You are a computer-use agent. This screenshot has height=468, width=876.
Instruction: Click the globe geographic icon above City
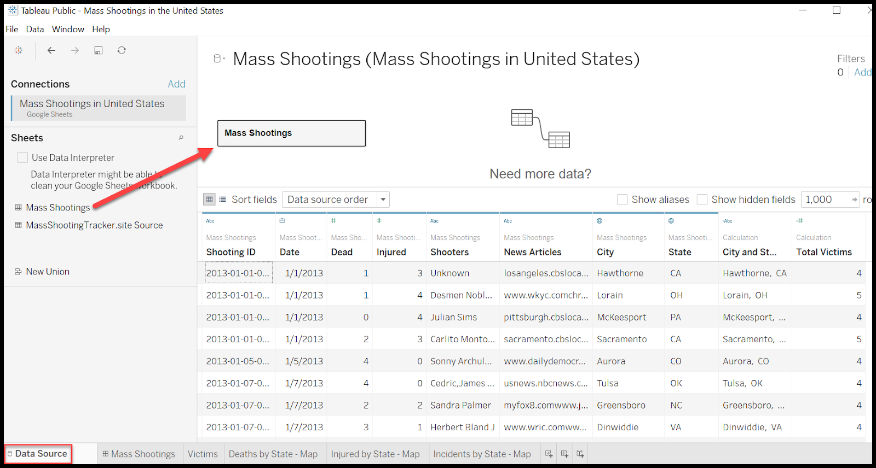pyautogui.click(x=600, y=221)
